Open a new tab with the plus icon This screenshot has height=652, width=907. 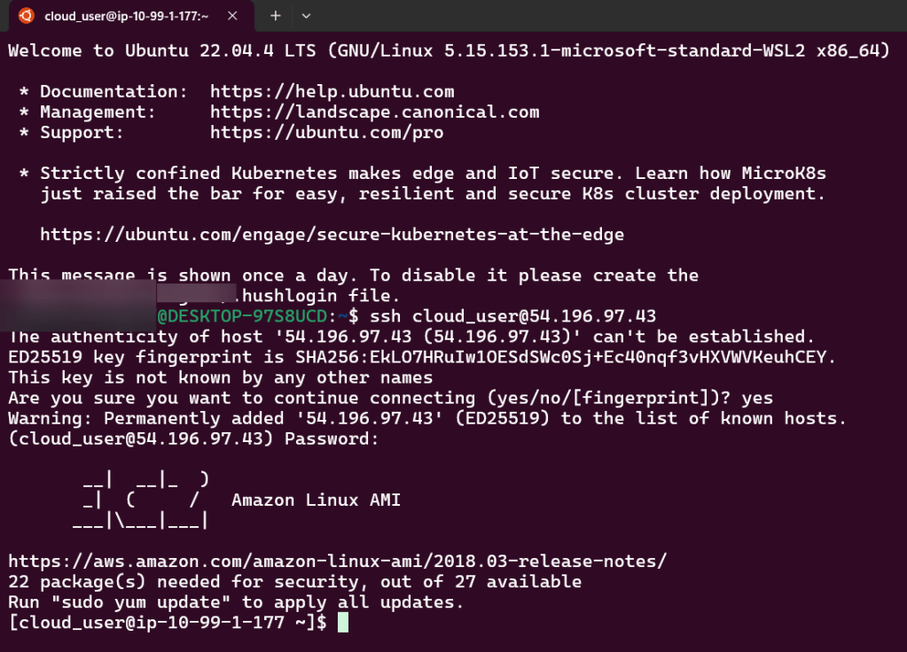pos(275,15)
